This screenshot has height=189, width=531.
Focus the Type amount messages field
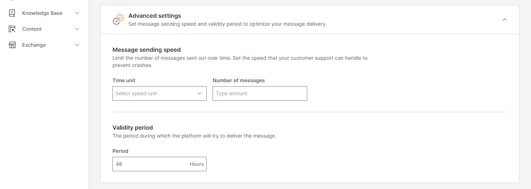pyautogui.click(x=260, y=93)
